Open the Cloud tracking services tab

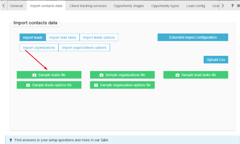(88, 6)
